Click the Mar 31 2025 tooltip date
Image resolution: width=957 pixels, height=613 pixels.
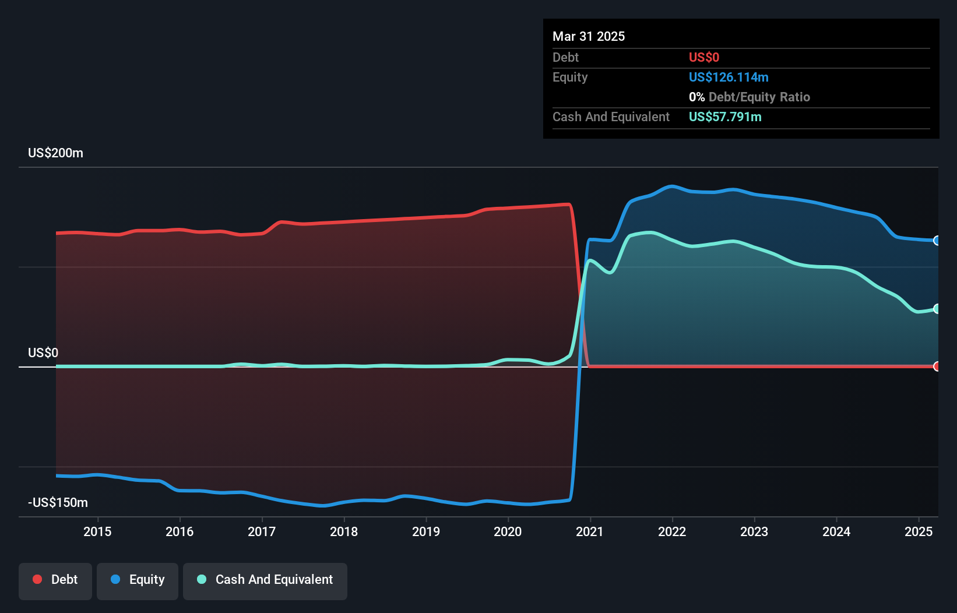point(589,37)
